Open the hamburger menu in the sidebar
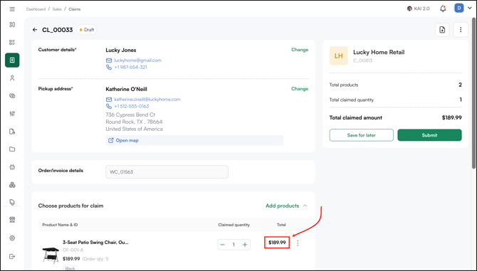Screen dimensions: 477x271 click(12, 9)
